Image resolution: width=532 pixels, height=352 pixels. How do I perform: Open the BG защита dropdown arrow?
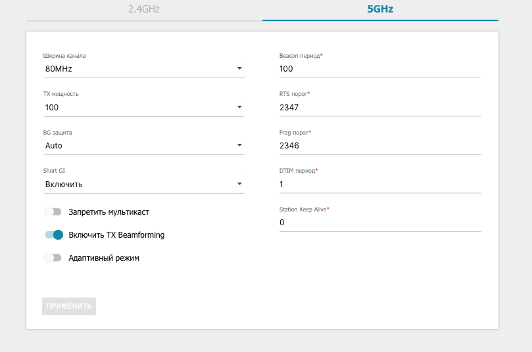tap(239, 145)
